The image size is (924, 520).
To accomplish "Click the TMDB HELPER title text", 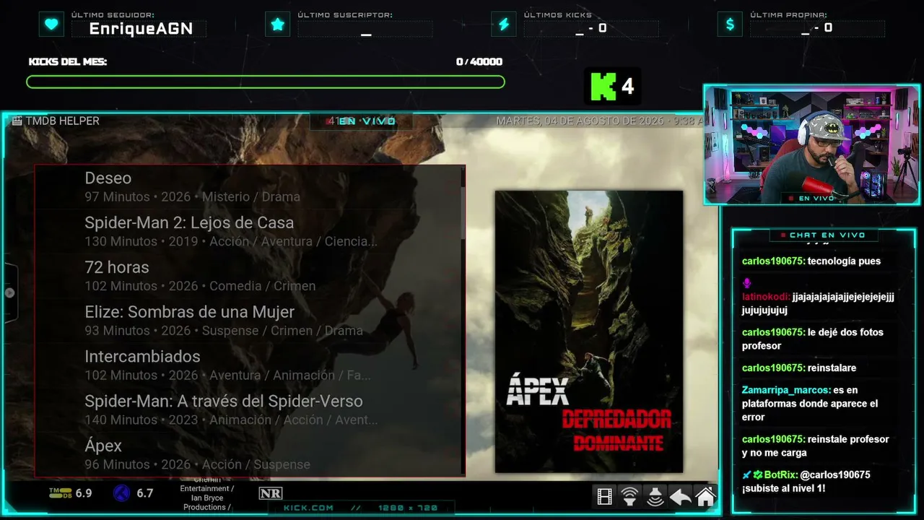I will pos(63,121).
